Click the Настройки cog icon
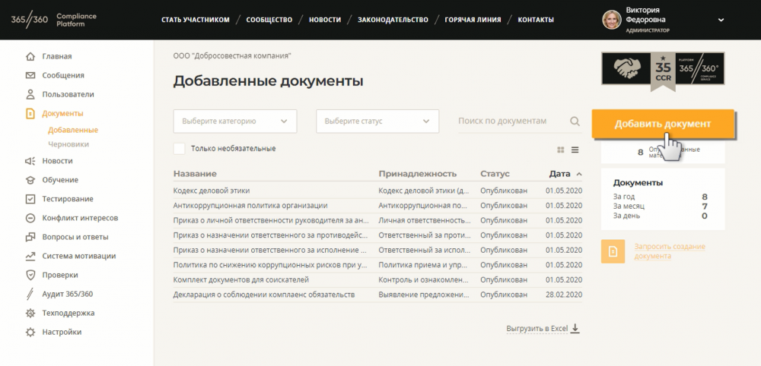The height and width of the screenshot is (366, 761). (x=30, y=332)
